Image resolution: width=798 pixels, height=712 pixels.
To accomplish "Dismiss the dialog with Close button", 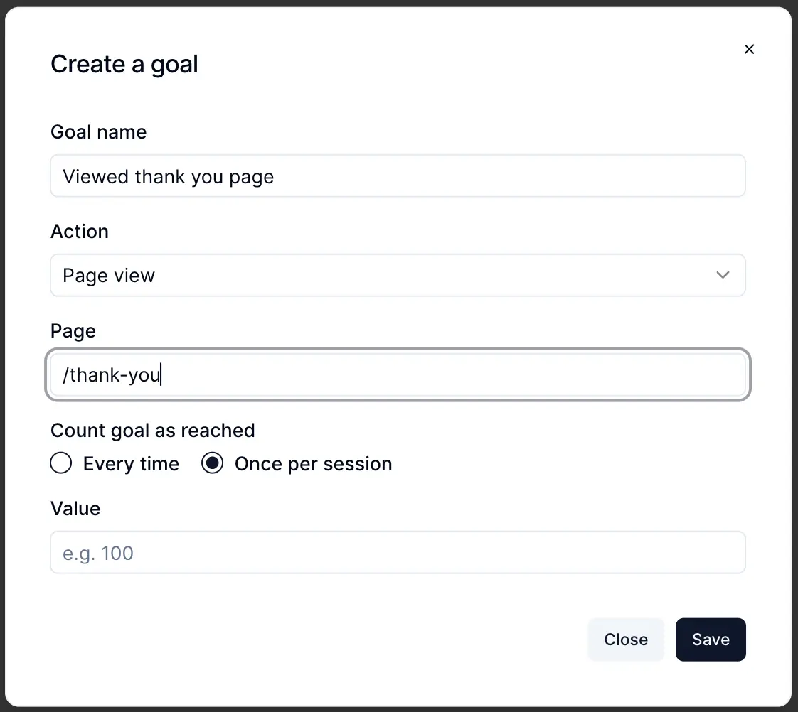I will point(625,640).
